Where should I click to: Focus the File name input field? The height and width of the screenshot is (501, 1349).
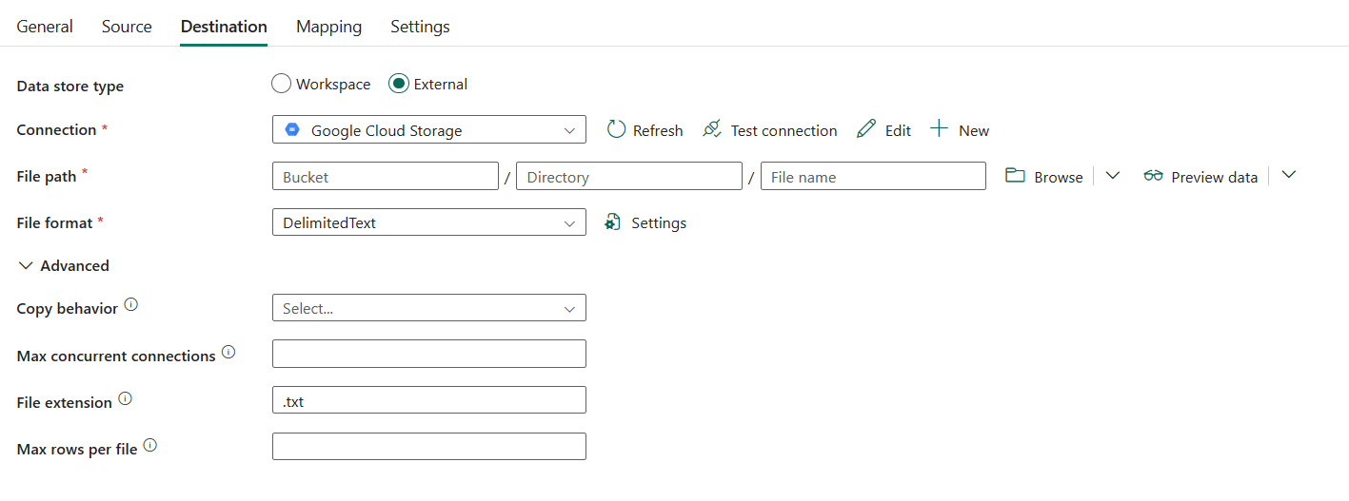873,176
